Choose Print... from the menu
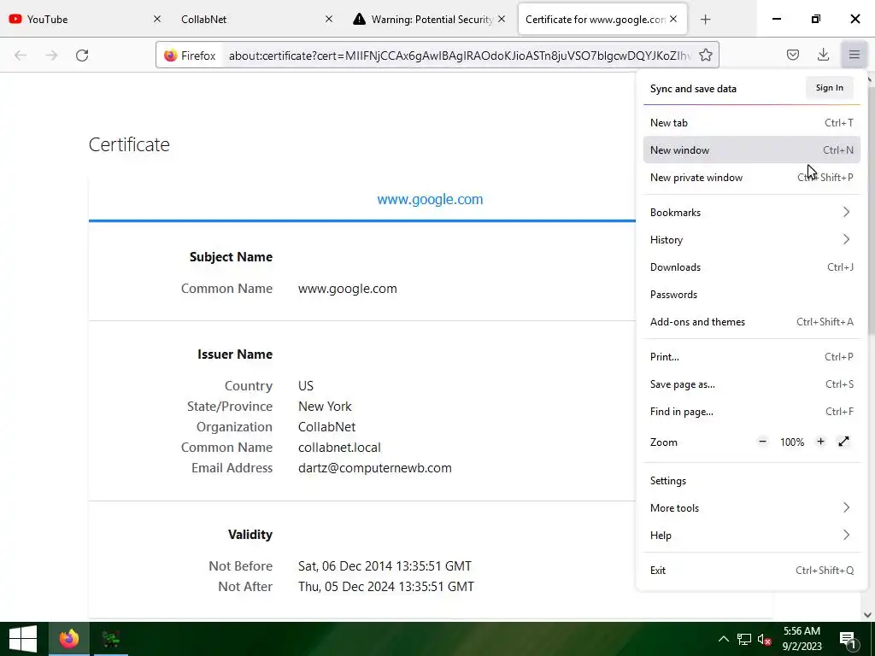Image resolution: width=875 pixels, height=656 pixels. pos(752,357)
